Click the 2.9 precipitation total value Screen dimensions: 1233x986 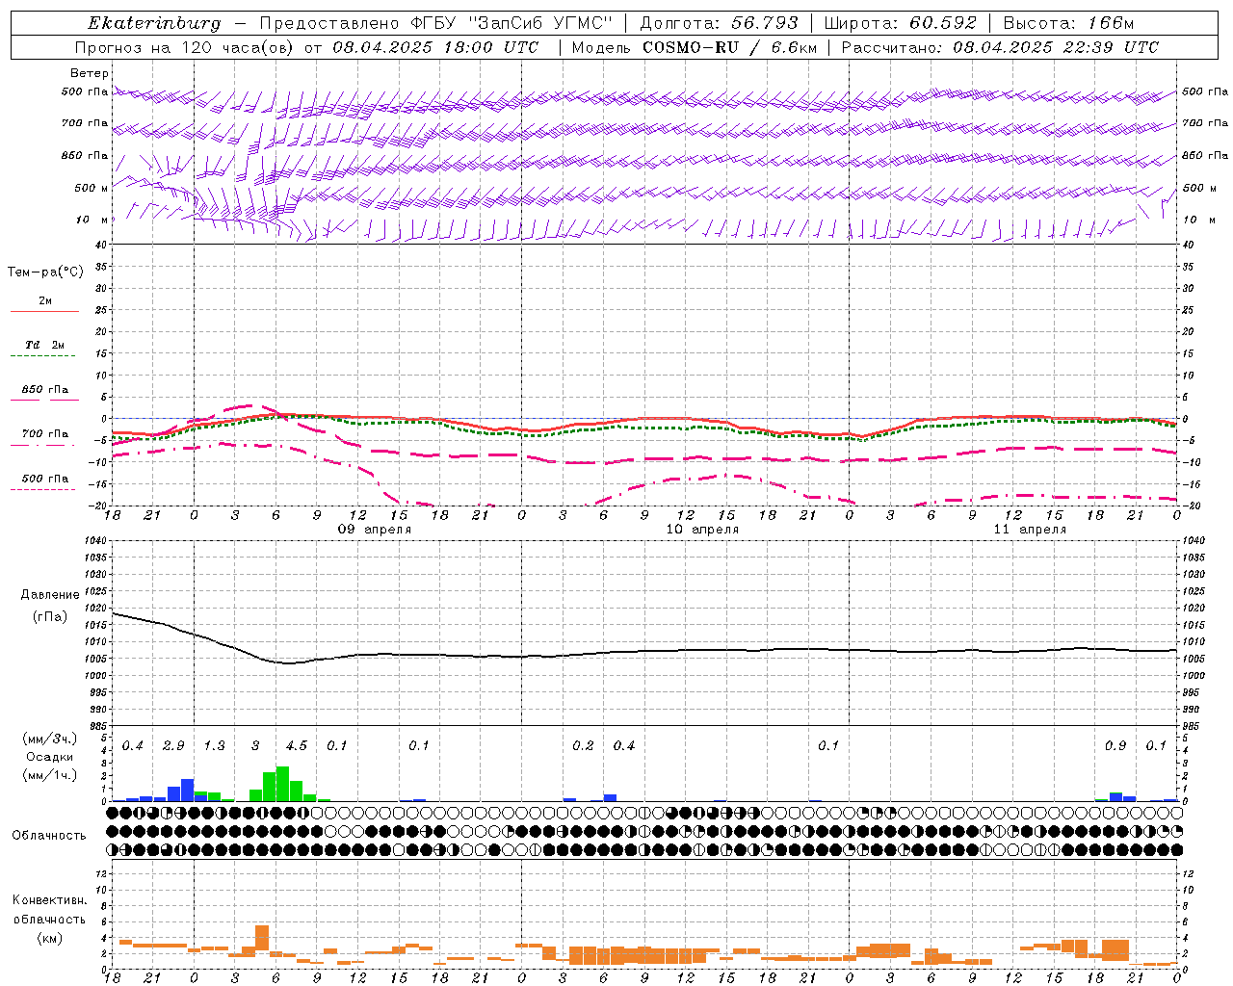click(173, 746)
